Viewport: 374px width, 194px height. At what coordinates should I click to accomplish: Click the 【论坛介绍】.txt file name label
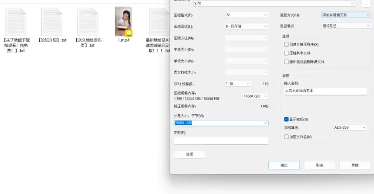pos(52,40)
